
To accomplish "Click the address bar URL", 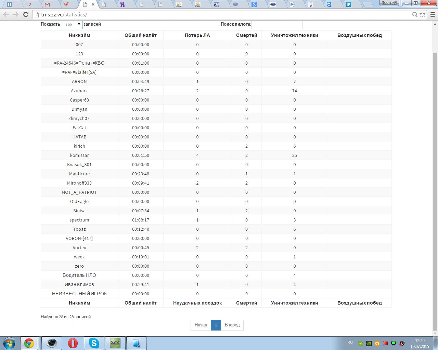I will [64, 15].
